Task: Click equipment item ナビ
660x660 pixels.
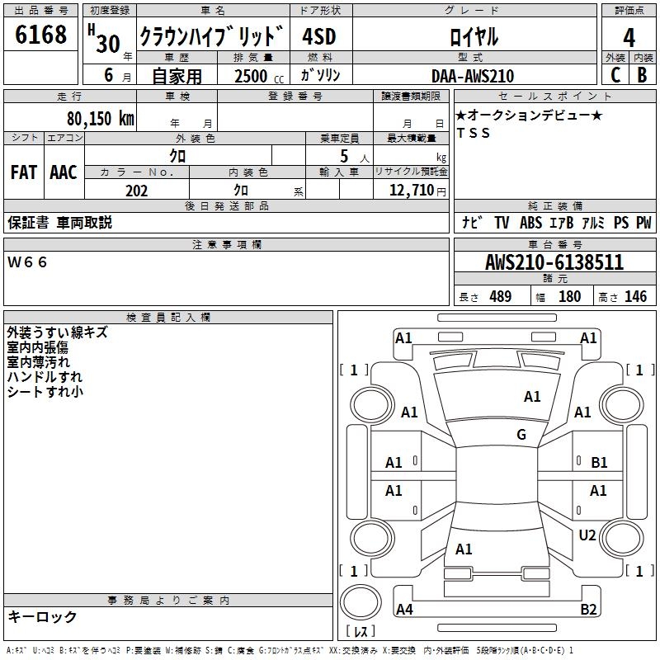Action: coord(471,222)
